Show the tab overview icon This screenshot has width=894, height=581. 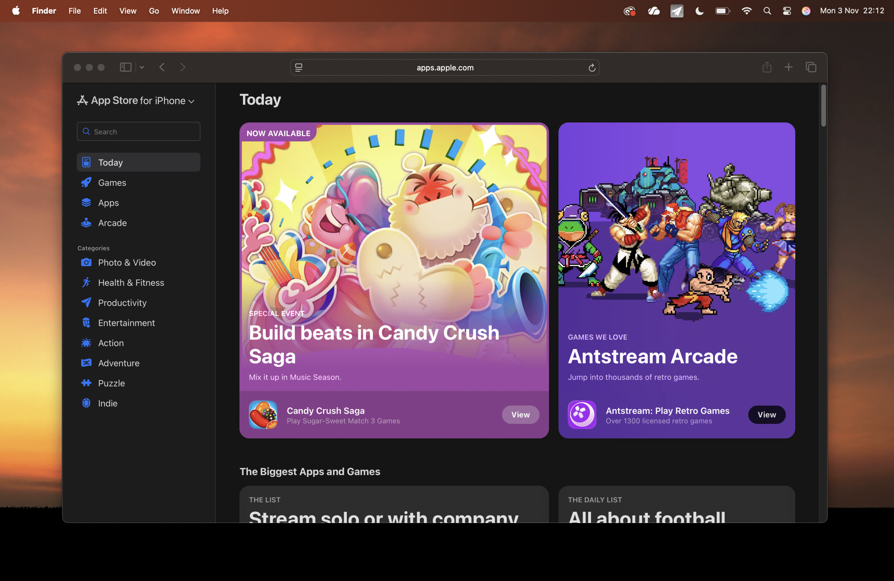811,67
